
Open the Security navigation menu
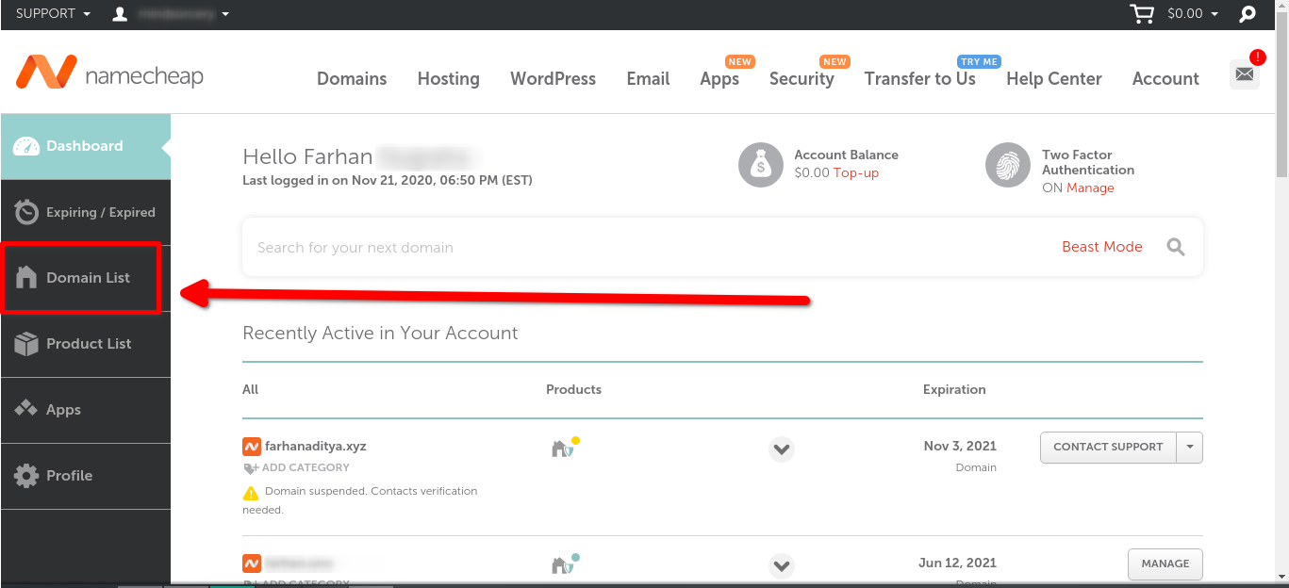pyautogui.click(x=801, y=79)
